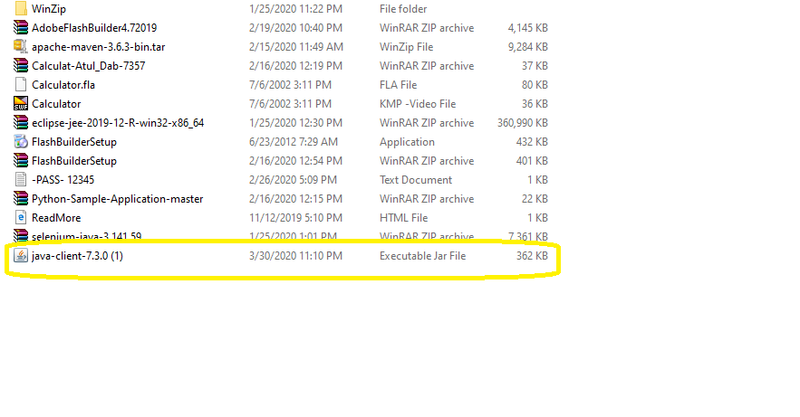Select file name "AdobeFlashBuilder4.72019"
Image resolution: width=800 pixels, height=417 pixels.
pos(94,27)
